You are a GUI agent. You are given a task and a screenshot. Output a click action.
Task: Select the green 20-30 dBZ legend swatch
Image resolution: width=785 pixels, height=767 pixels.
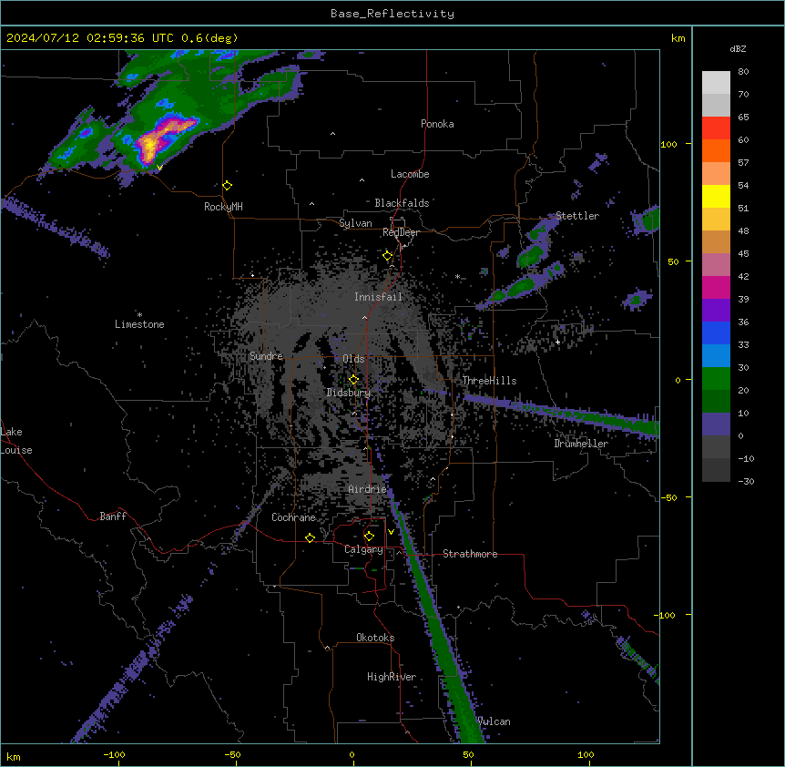pos(716,379)
